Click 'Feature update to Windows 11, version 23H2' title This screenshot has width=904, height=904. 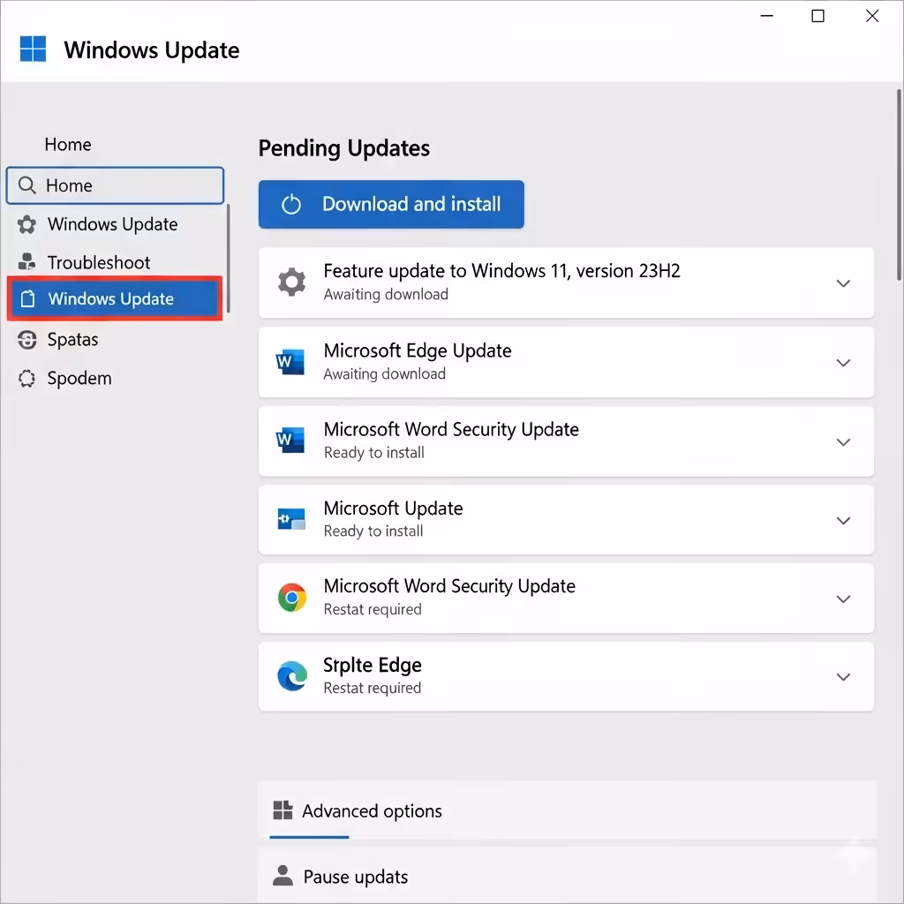tap(501, 270)
